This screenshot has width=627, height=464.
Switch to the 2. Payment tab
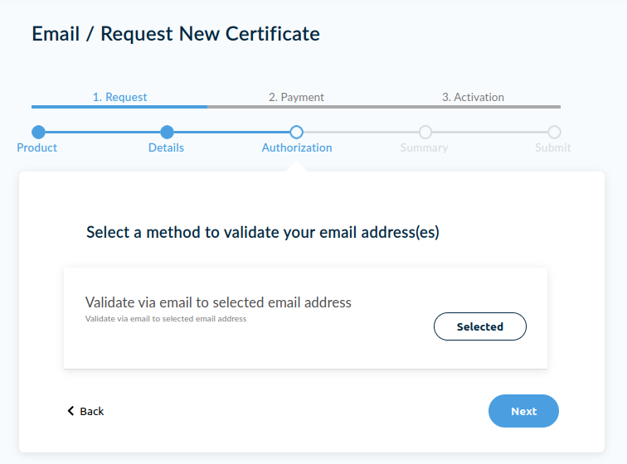pos(296,97)
